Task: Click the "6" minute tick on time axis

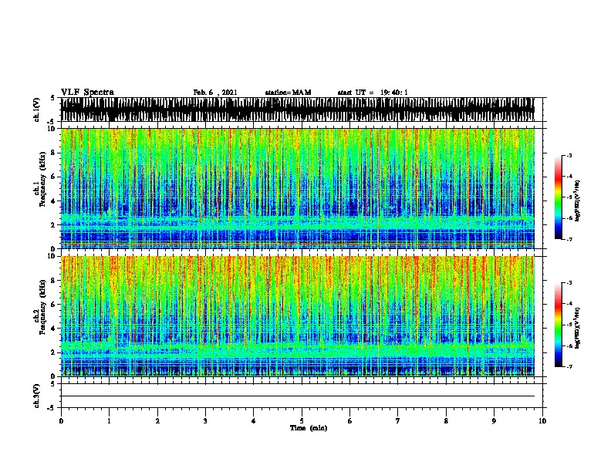Action: tap(350, 421)
